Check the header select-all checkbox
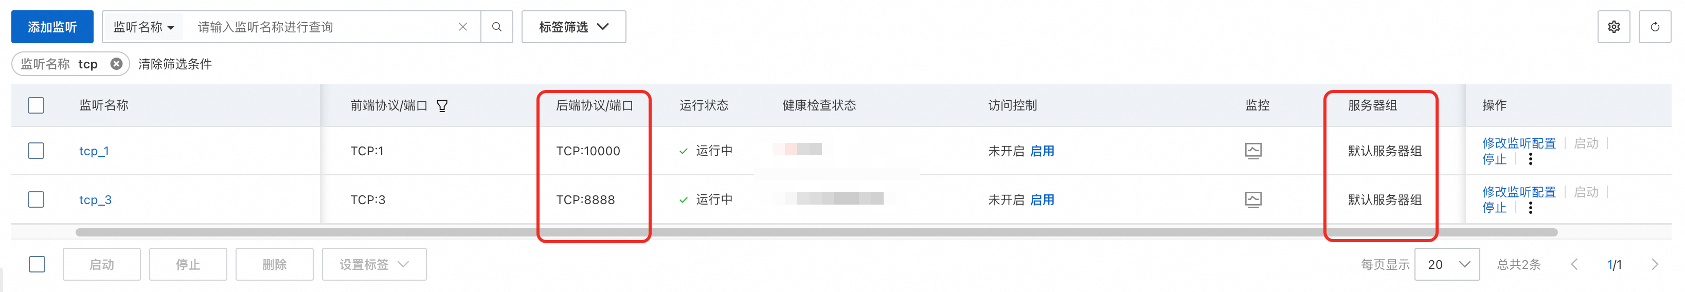This screenshot has width=1685, height=292. [36, 105]
